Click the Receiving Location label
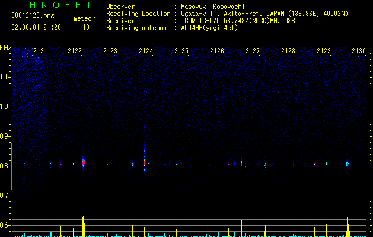The width and height of the screenshot is (373, 237). 138,14
